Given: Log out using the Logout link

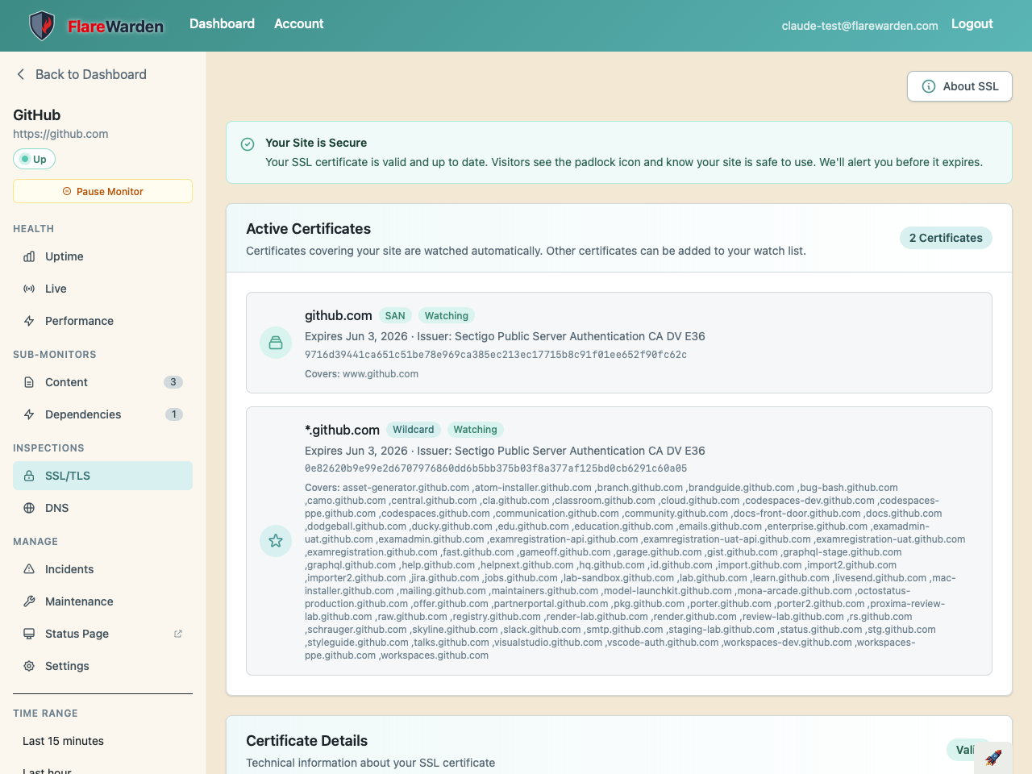Looking at the screenshot, I should 972,24.
